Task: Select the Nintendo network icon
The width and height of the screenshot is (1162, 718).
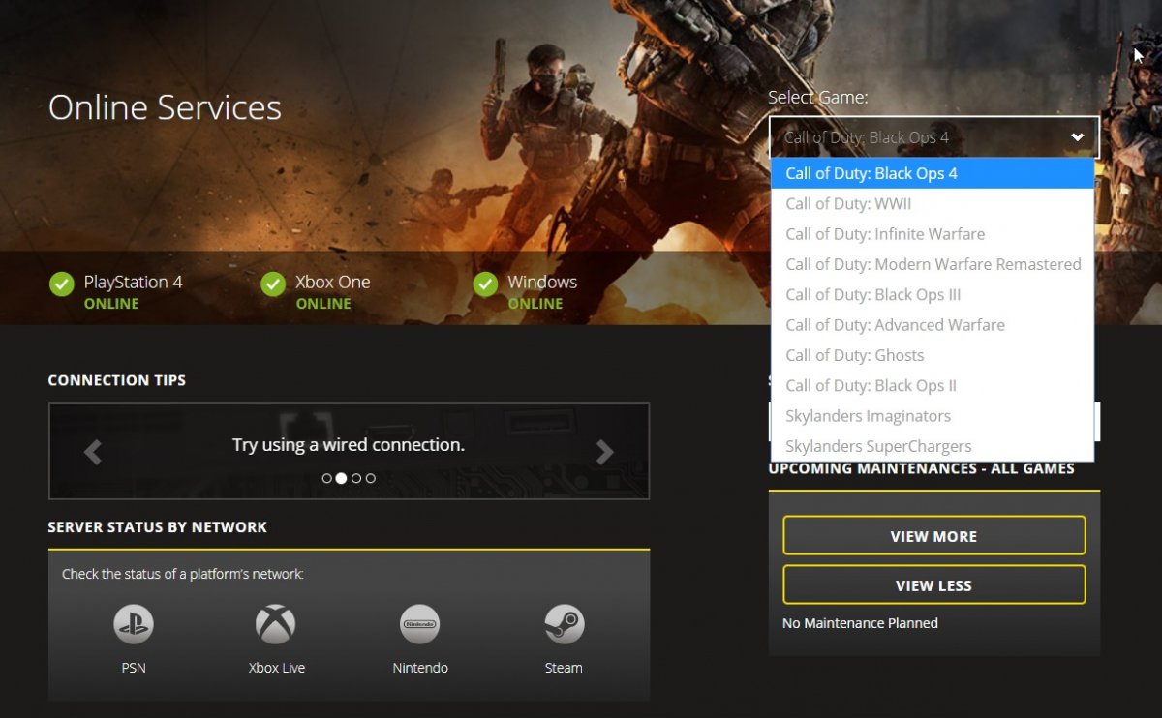Action: (x=419, y=625)
